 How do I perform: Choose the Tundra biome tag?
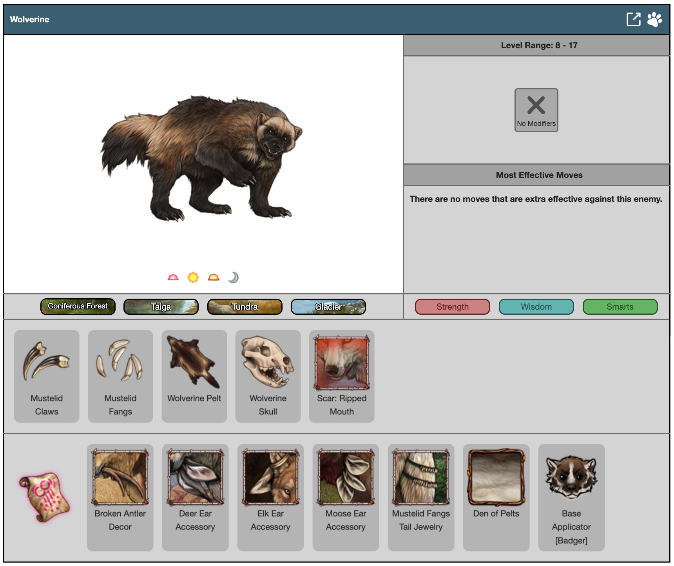tap(245, 307)
